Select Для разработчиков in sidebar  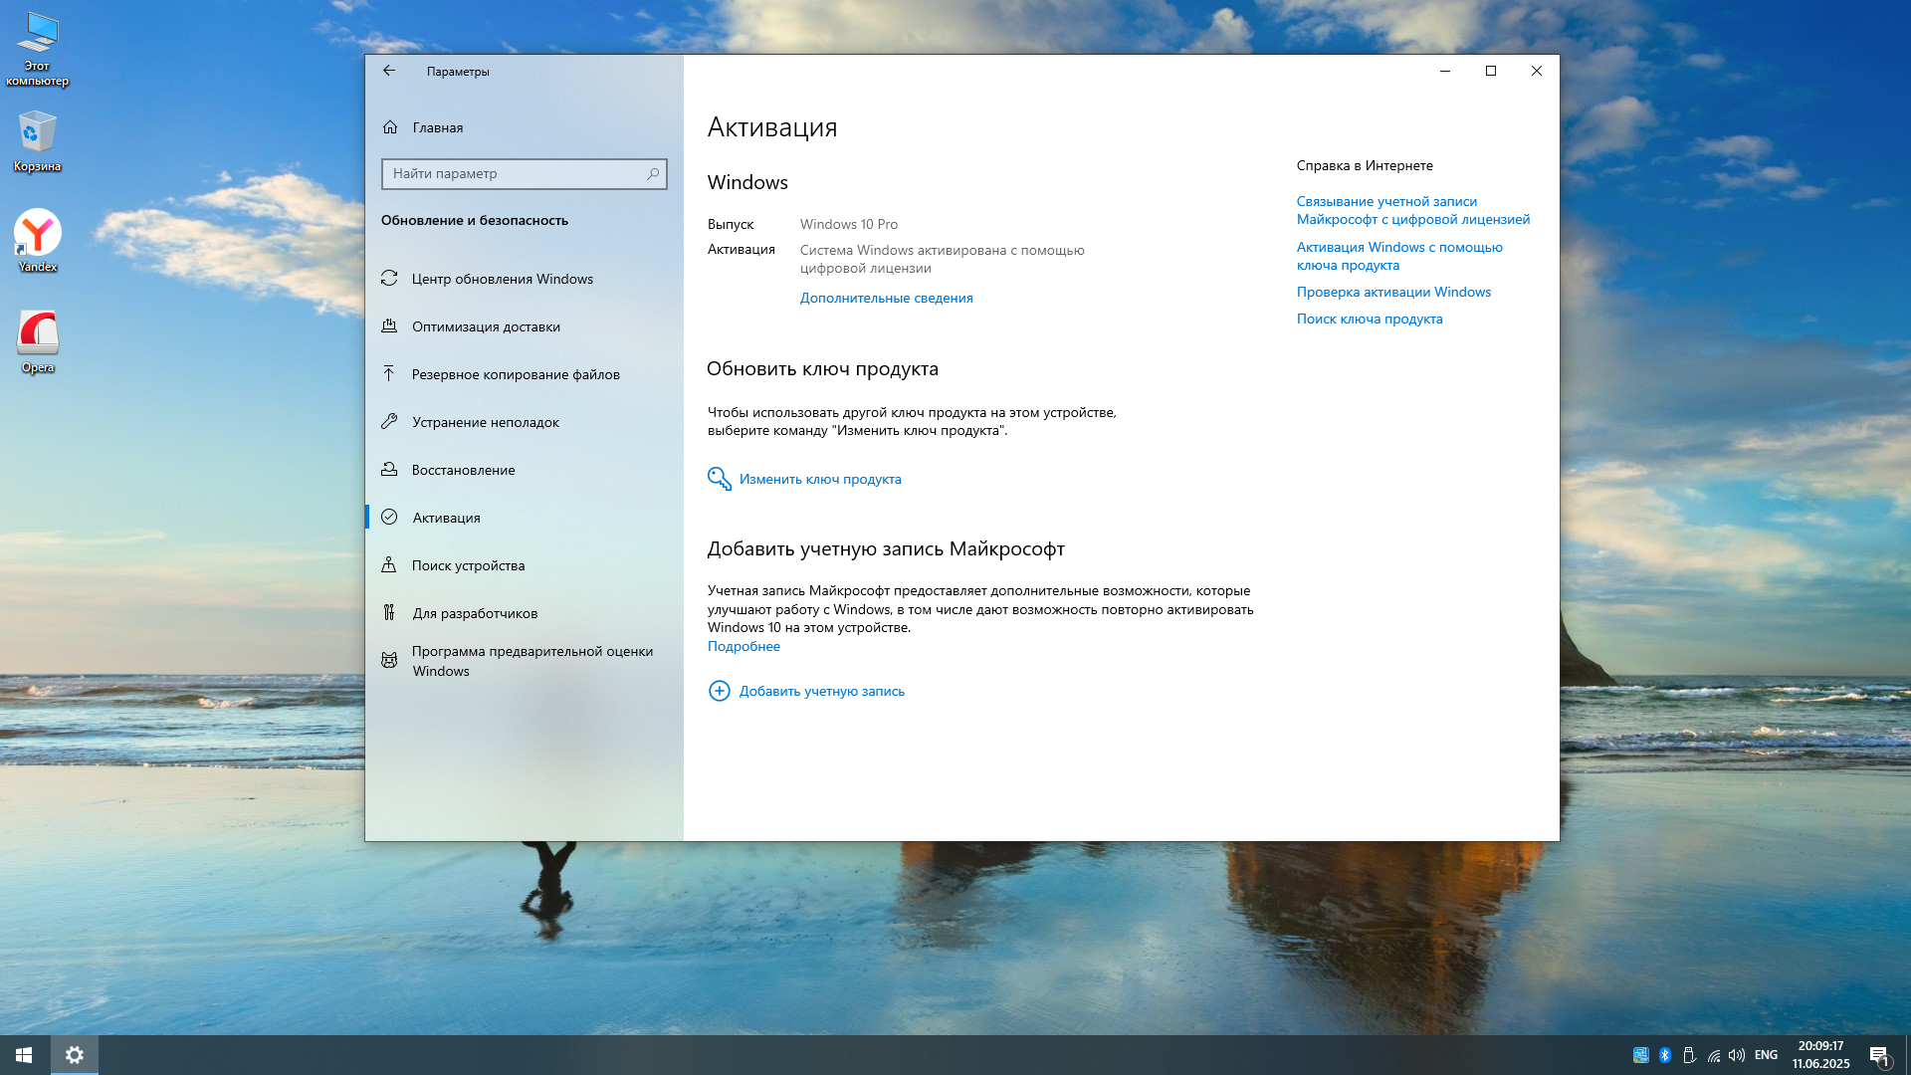point(475,613)
